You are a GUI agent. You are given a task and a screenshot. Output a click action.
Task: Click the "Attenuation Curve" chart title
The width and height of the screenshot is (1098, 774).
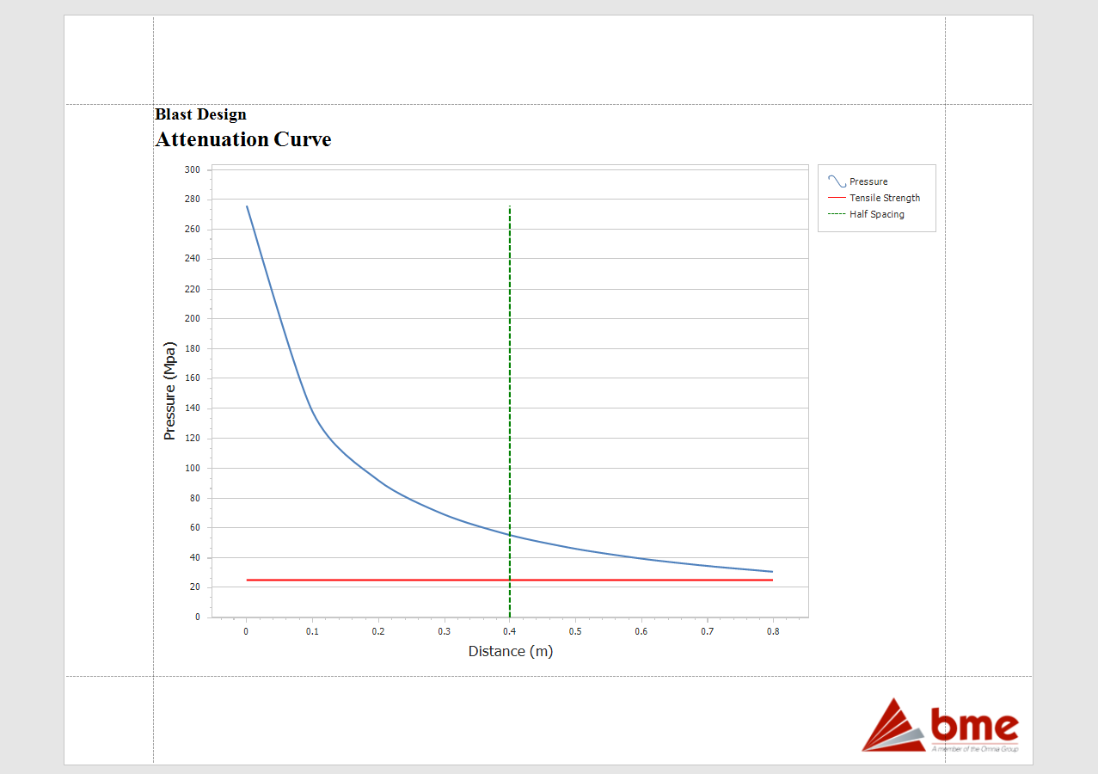click(242, 139)
